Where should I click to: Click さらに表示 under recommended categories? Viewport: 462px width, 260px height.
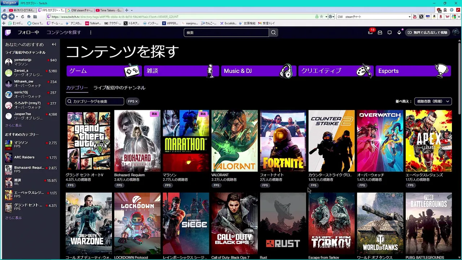pyautogui.click(x=13, y=218)
